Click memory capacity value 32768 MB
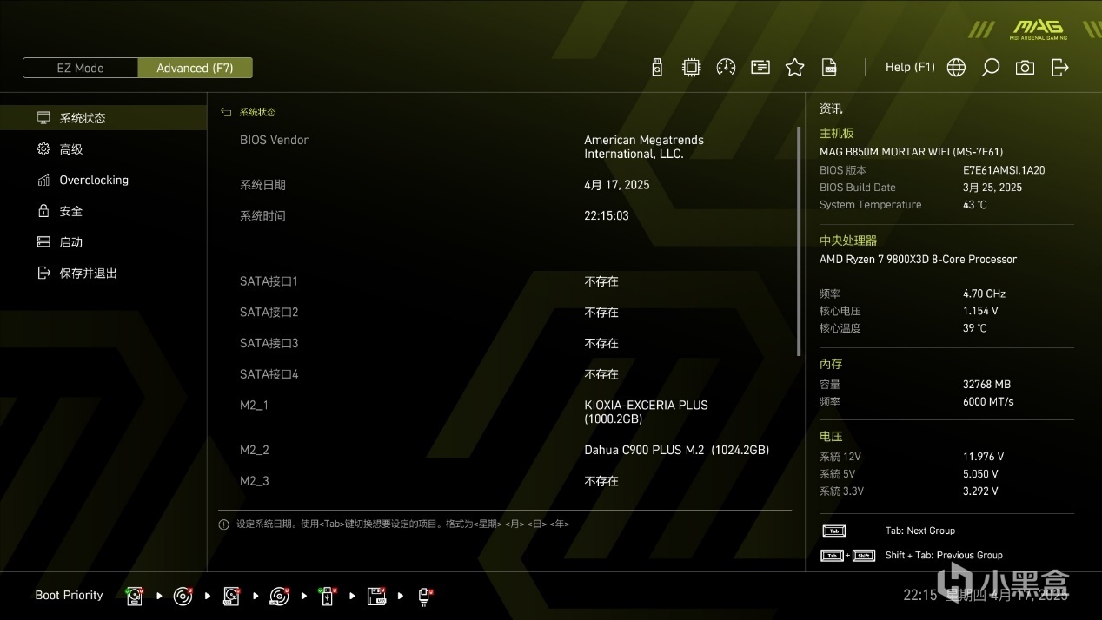The height and width of the screenshot is (620, 1102). pos(986,384)
